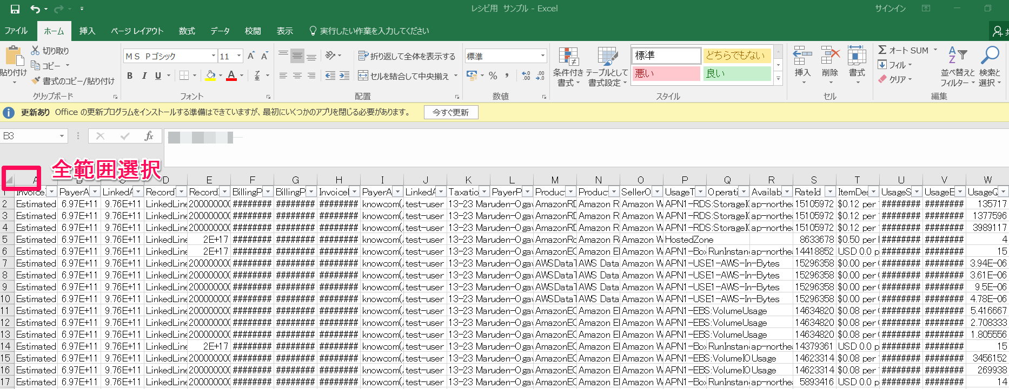Align text right in cell
Screen dimensions: 1009x389
coord(311,76)
